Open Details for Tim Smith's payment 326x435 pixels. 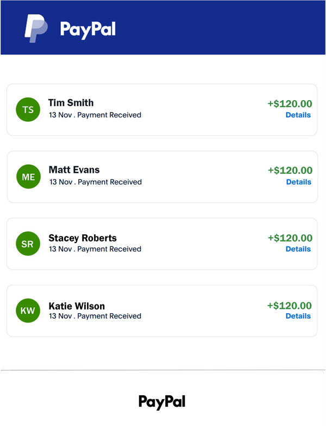pos(298,115)
